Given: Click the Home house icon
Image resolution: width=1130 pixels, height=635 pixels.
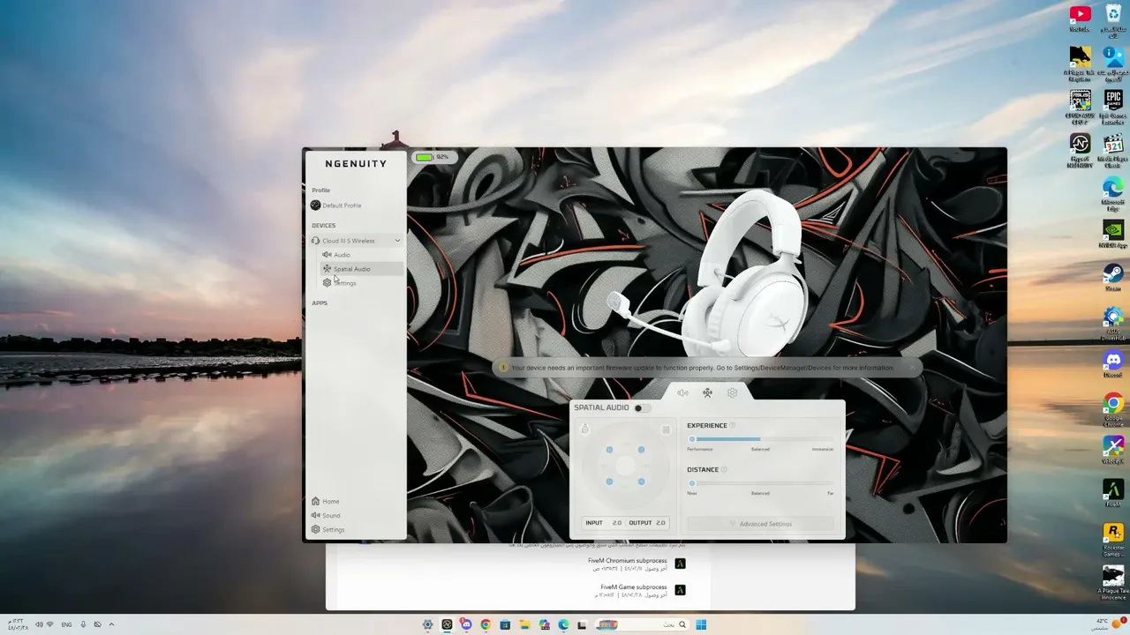Looking at the screenshot, I should pyautogui.click(x=315, y=501).
